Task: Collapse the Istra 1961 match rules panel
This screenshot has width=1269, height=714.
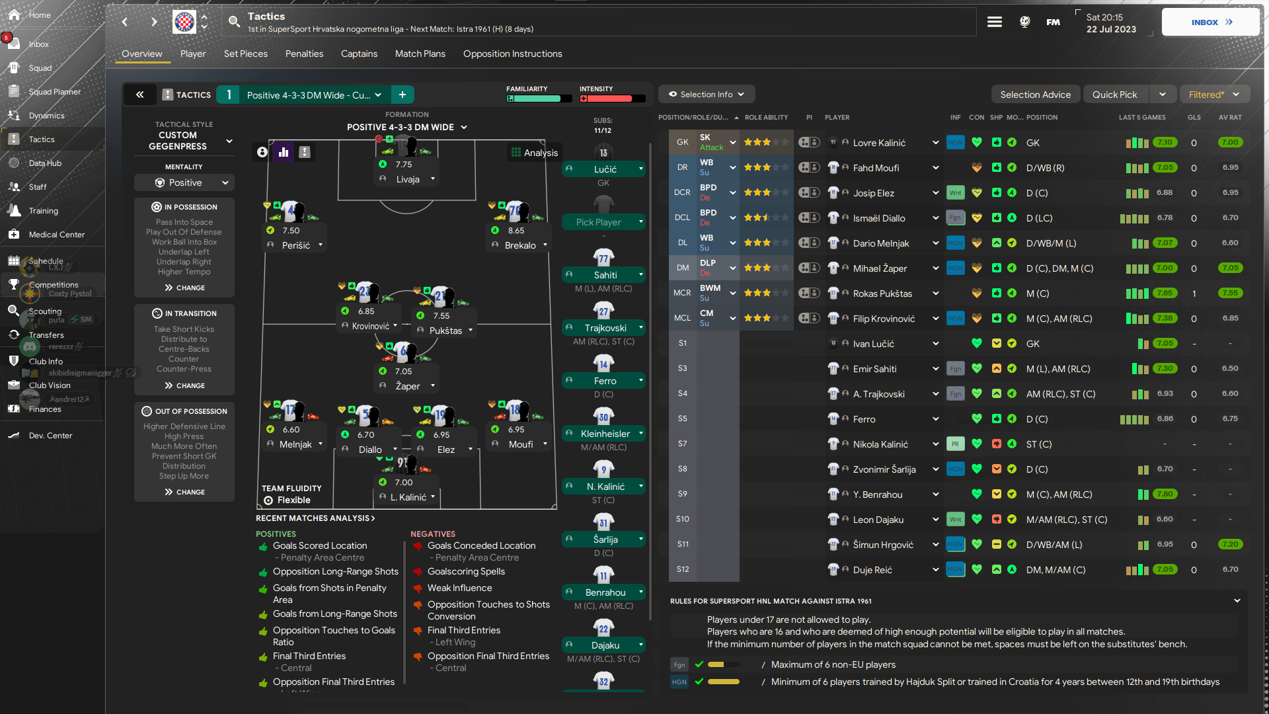Action: point(1237,600)
